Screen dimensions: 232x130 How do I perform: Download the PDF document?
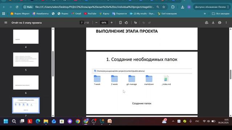(213, 22)
